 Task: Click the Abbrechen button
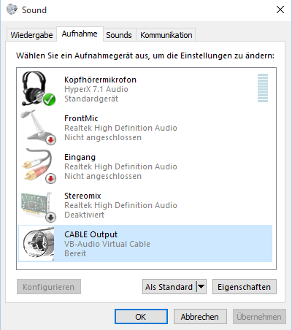point(200,317)
